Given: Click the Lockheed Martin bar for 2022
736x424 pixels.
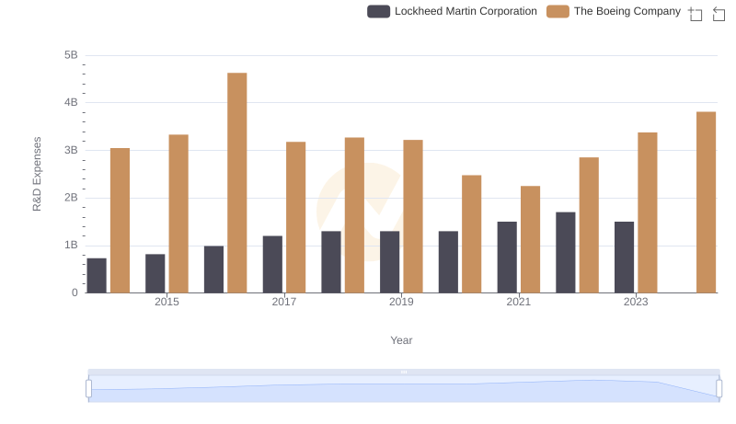Looking at the screenshot, I should pyautogui.click(x=566, y=253).
